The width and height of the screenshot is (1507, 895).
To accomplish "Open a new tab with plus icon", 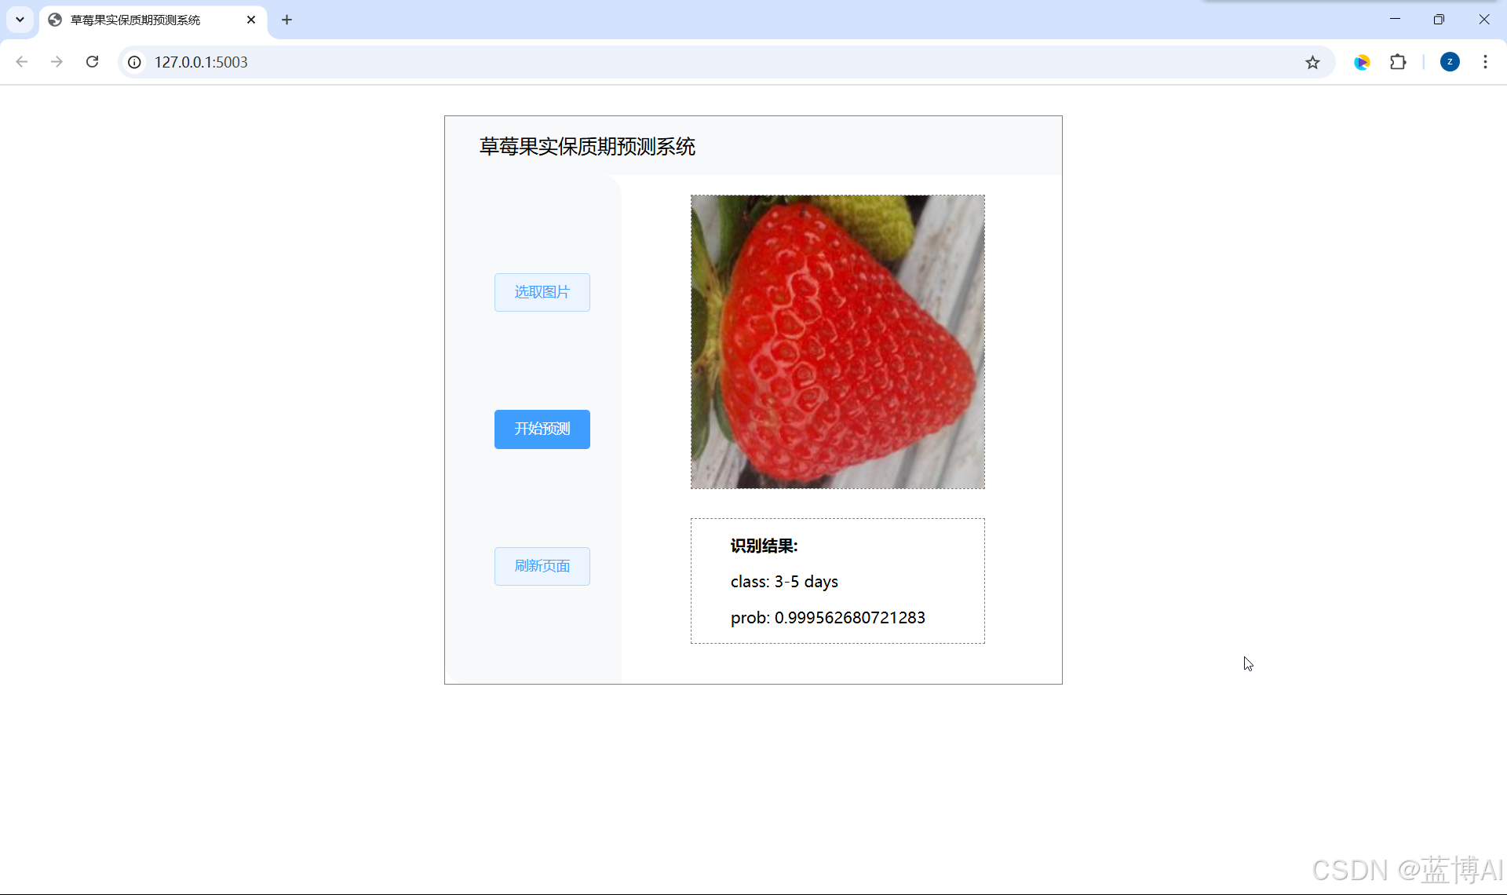I will (x=287, y=20).
